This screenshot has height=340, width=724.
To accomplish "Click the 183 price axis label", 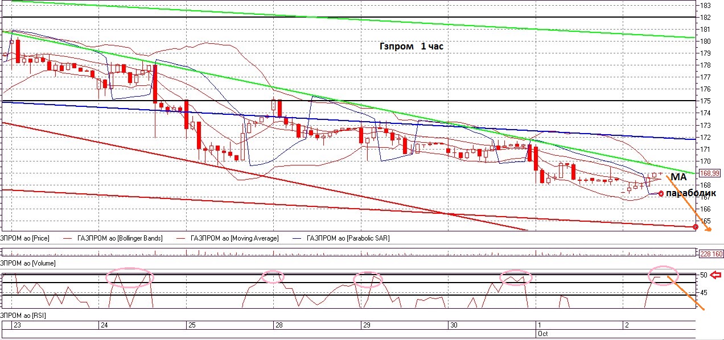I will [x=705, y=5].
